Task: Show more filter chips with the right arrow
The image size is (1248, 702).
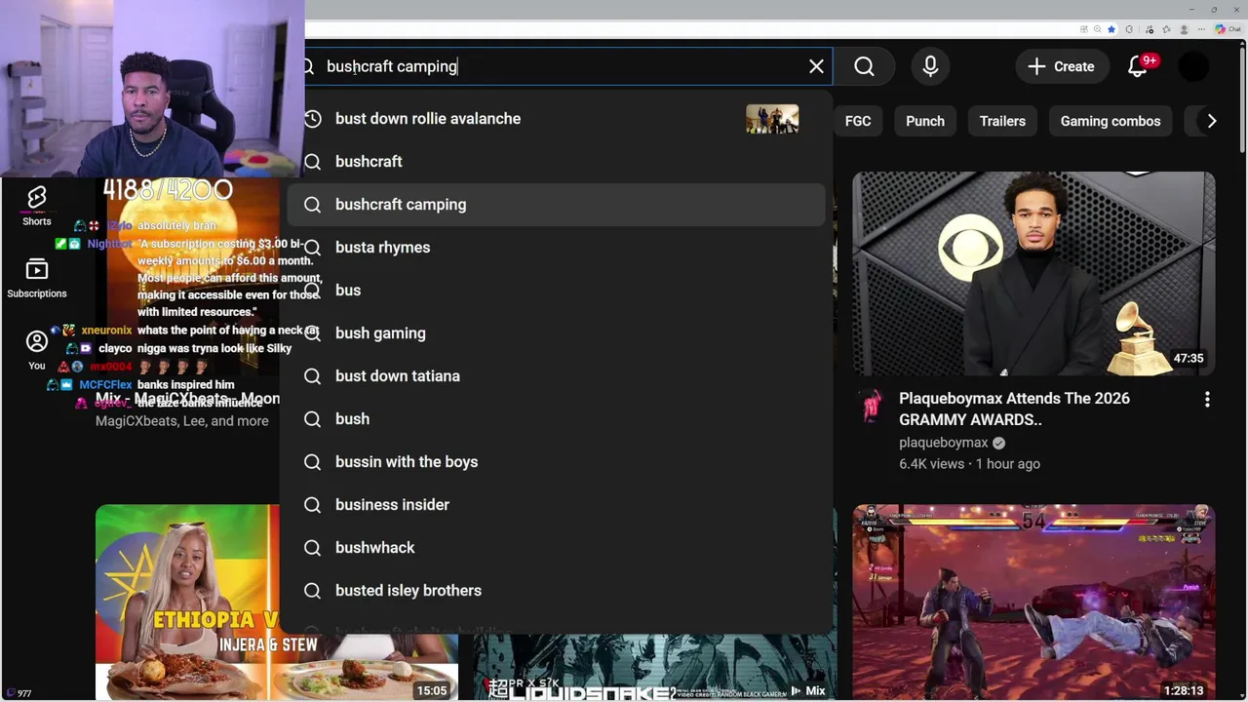Action: pyautogui.click(x=1211, y=121)
